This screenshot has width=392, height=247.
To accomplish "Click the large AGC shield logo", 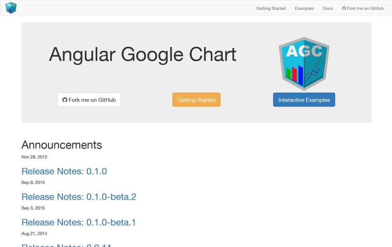I will click(x=304, y=64).
